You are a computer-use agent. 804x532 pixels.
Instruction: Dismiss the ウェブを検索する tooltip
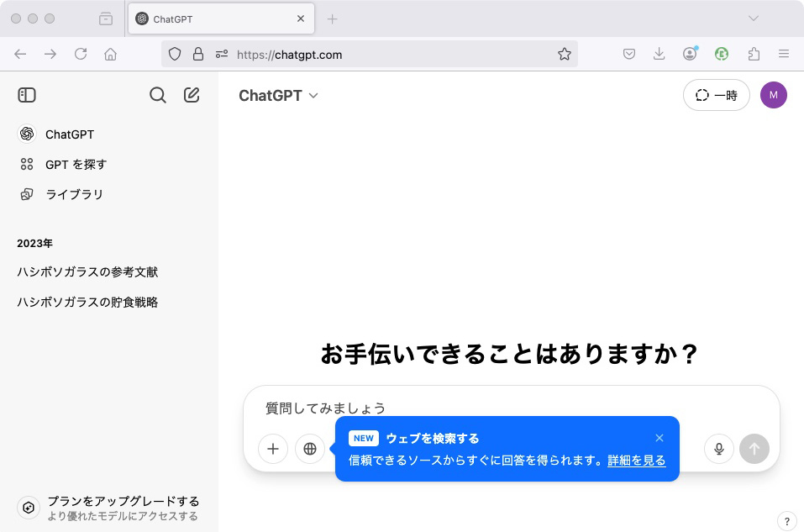[x=659, y=438]
